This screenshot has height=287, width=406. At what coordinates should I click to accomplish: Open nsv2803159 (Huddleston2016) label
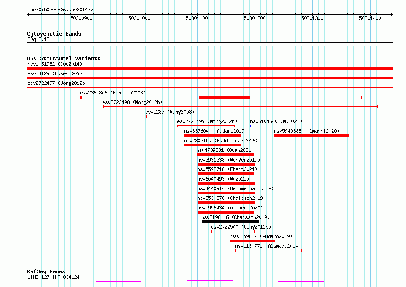pyautogui.click(x=221, y=141)
